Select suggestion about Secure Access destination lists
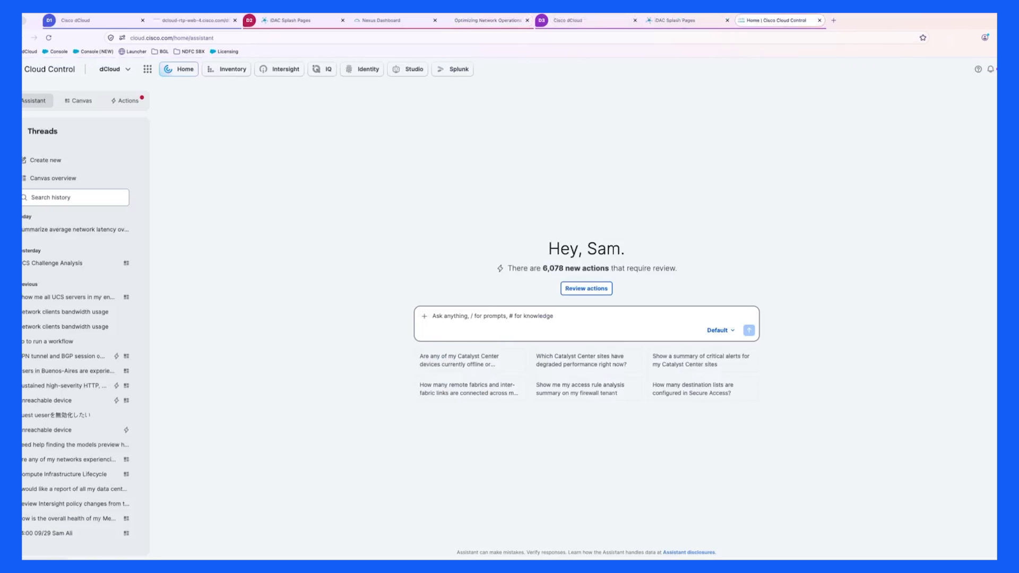Viewport: 1019px width, 573px height. tap(702, 389)
